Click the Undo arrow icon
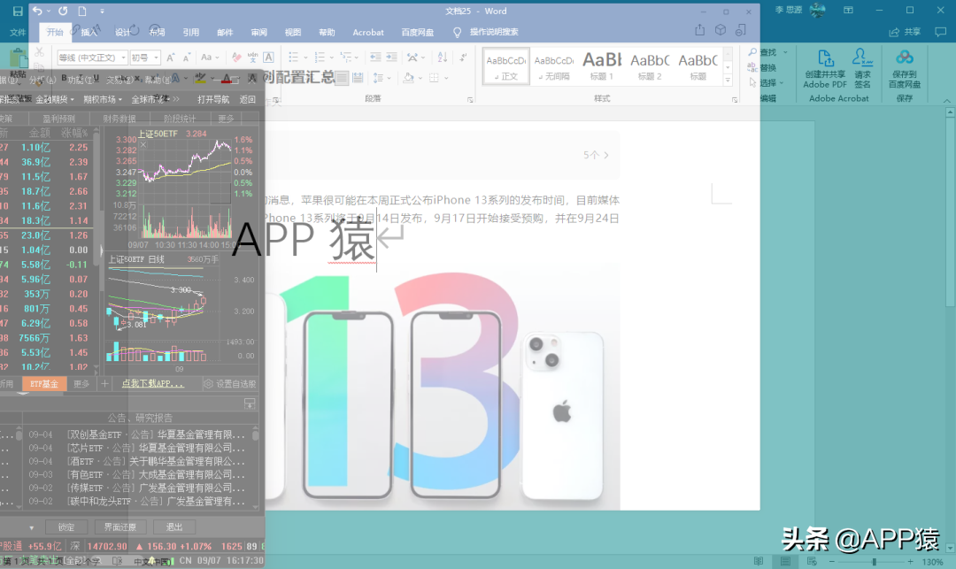This screenshot has height=569, width=956. (37, 11)
